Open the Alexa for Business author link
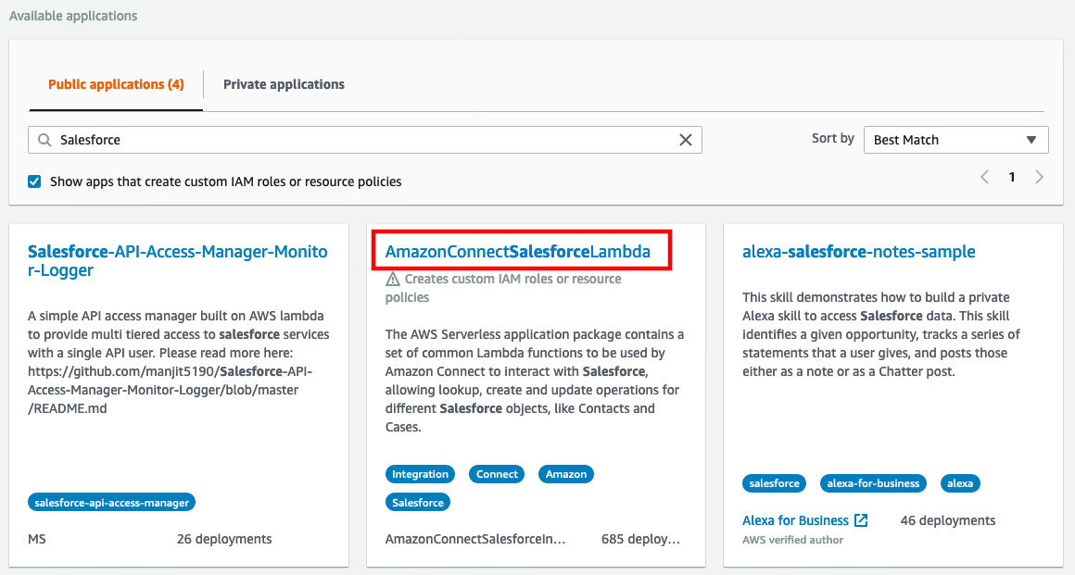The image size is (1075, 575). [795, 520]
